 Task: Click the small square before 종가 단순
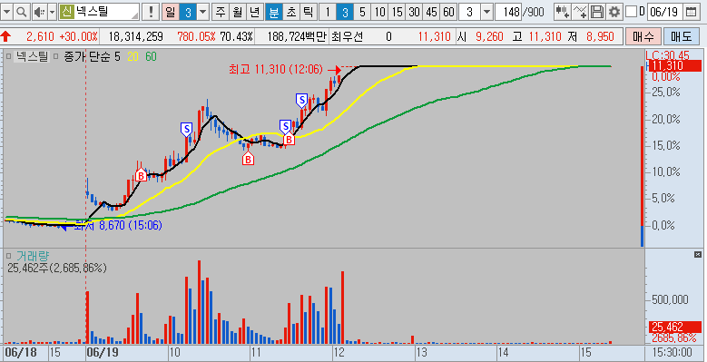56,57
